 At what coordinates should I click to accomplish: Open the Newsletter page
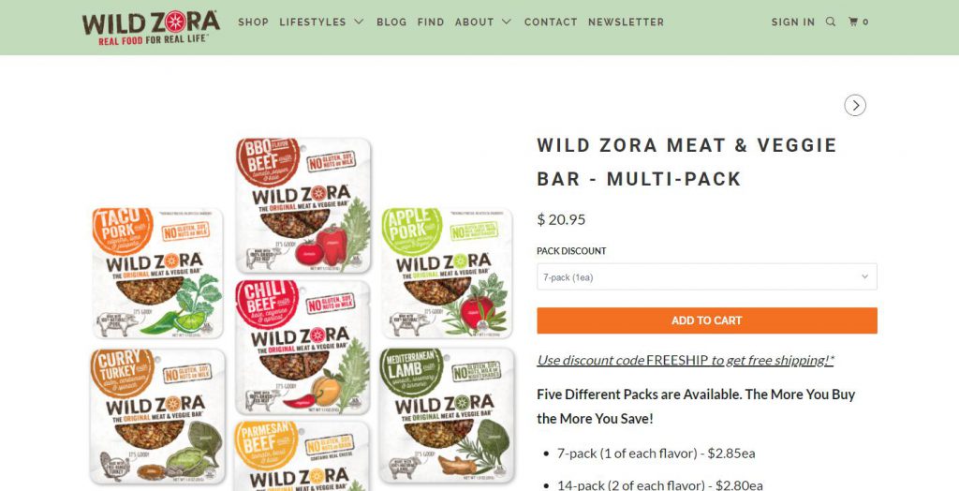pyautogui.click(x=626, y=22)
